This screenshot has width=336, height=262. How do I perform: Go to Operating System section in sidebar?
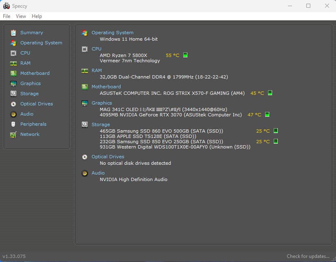[41, 43]
